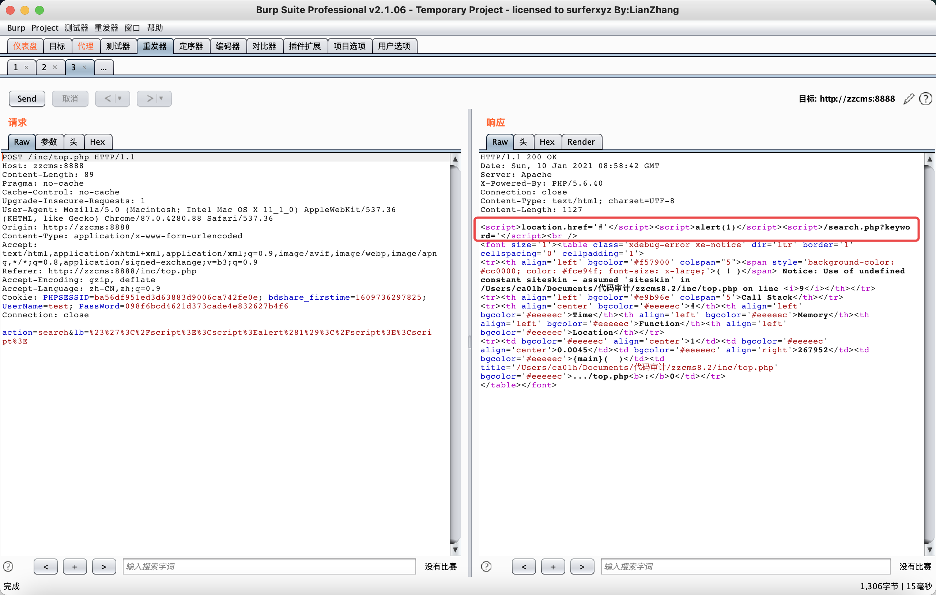
Task: Switch to the 测试器 intruder tab
Action: tap(118, 46)
